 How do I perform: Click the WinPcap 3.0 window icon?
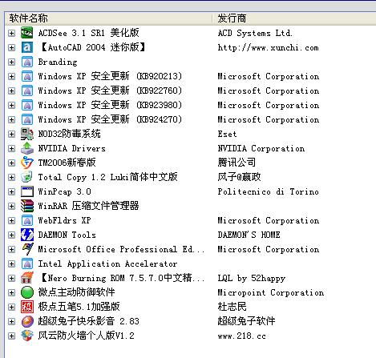(27, 191)
